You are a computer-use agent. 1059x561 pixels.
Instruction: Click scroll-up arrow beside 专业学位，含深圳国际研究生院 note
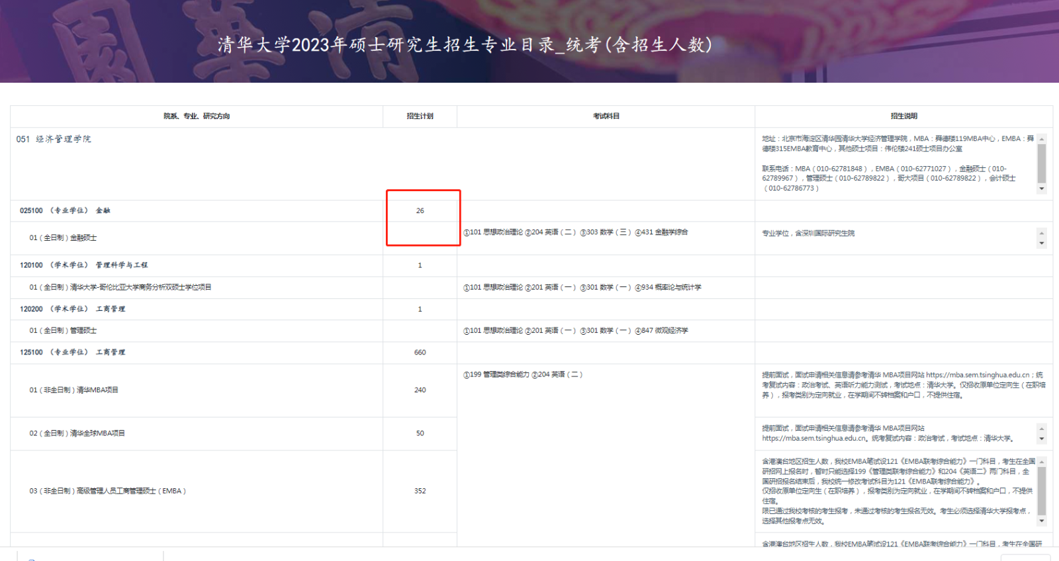click(1042, 233)
